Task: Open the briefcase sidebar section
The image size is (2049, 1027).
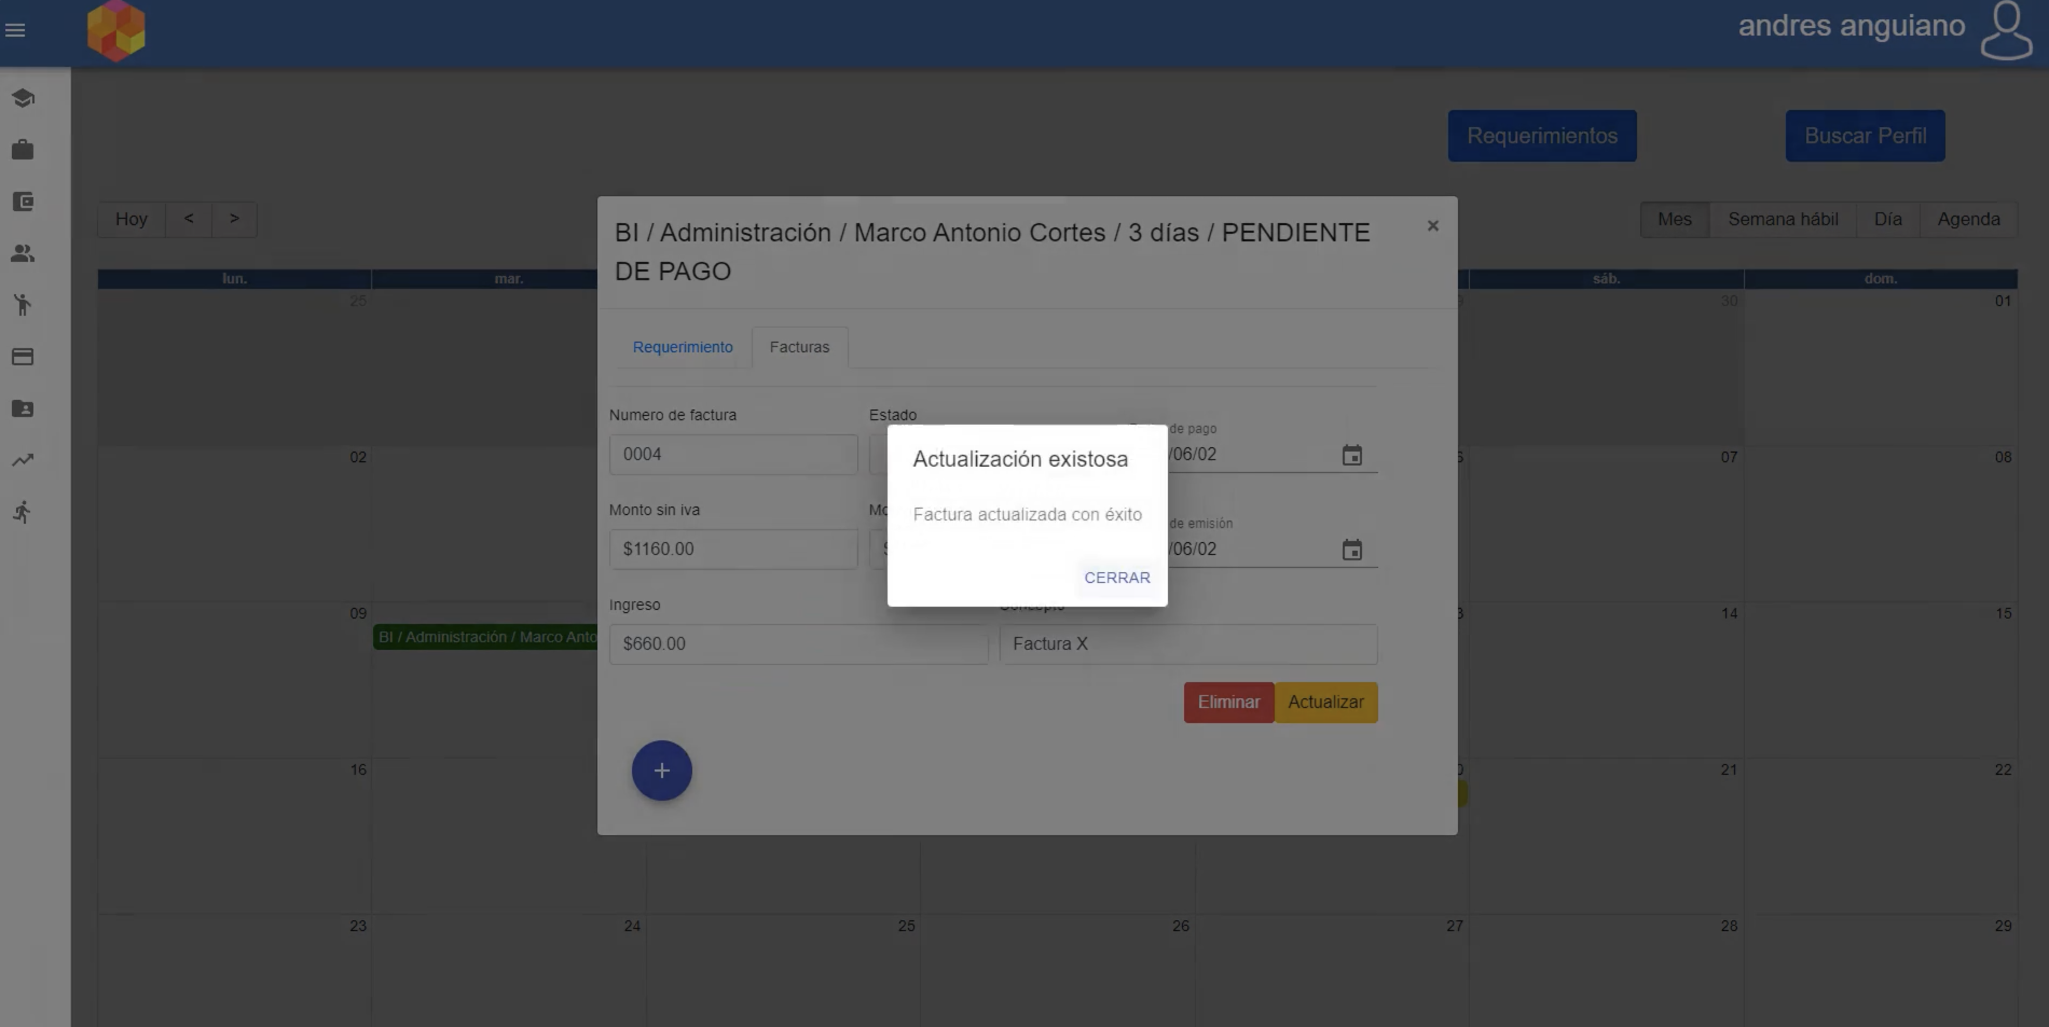Action: [22, 149]
